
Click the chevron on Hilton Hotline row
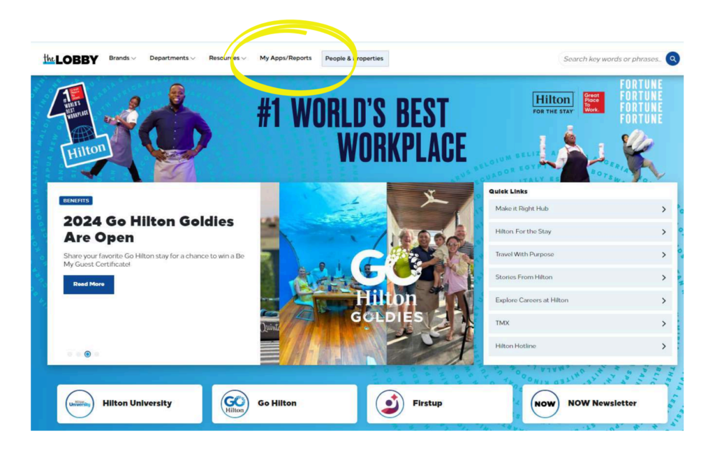(664, 346)
